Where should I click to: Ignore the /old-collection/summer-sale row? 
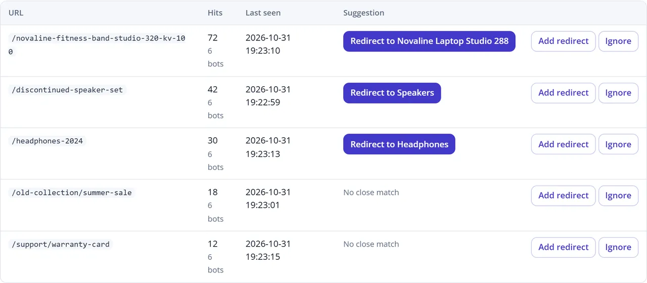(x=618, y=196)
